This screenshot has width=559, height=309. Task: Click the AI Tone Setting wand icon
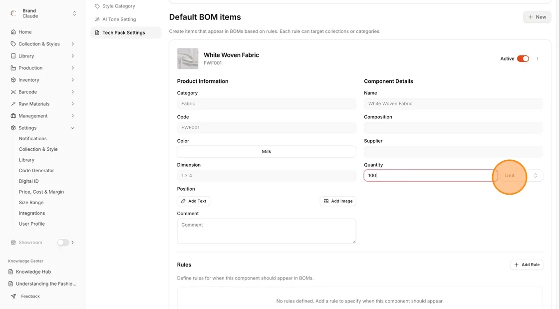[x=97, y=19]
